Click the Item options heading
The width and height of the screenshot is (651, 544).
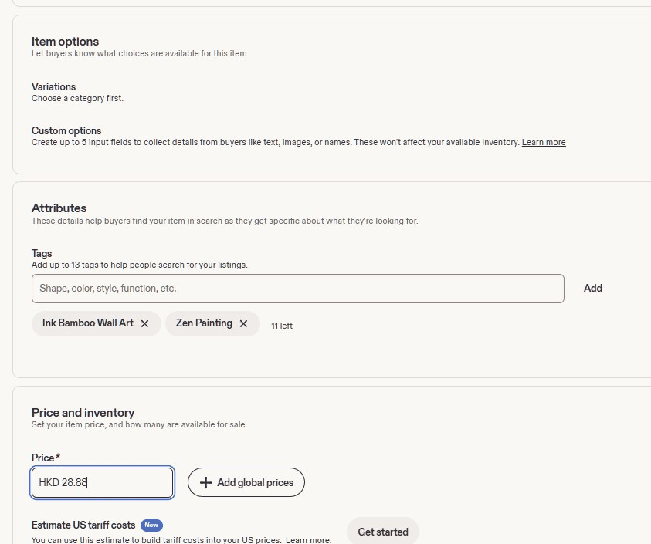click(x=65, y=42)
